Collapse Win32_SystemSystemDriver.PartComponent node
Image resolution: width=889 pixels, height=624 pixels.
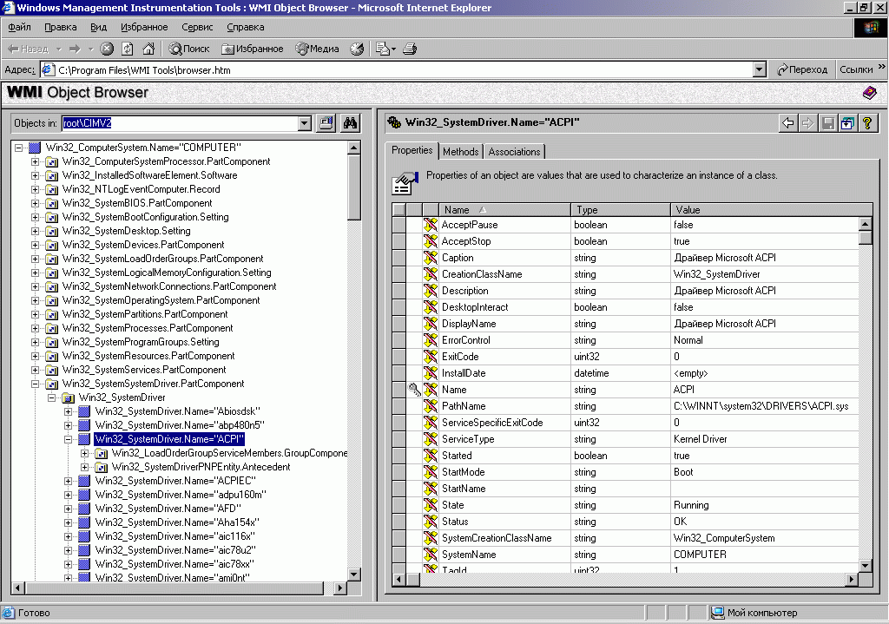pyautogui.click(x=35, y=384)
